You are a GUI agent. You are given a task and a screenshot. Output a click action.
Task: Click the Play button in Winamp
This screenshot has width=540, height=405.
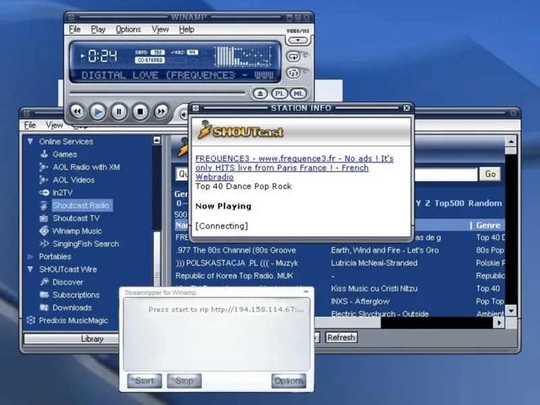pyautogui.click(x=98, y=112)
